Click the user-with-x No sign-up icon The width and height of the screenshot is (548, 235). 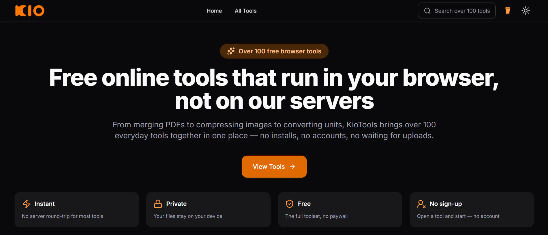[421, 204]
